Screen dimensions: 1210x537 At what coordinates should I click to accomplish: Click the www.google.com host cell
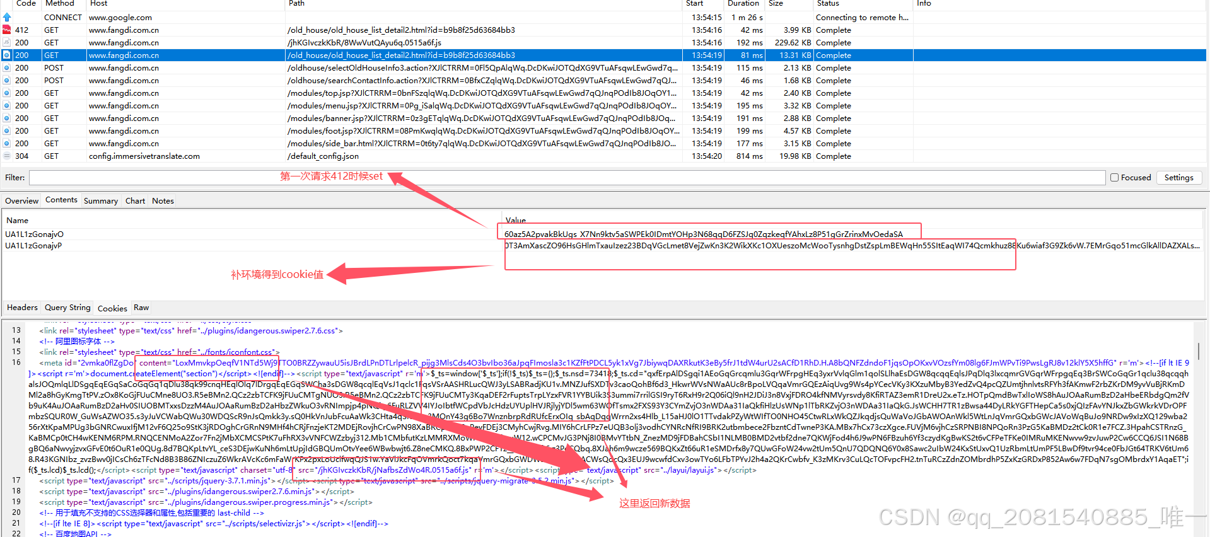[x=120, y=18]
